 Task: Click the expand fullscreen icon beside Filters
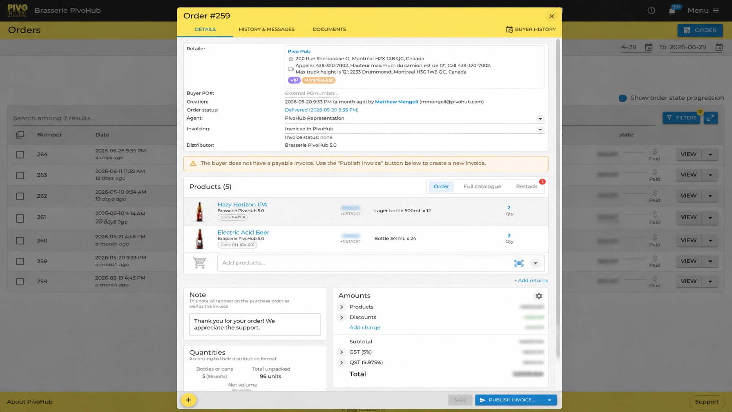(711, 118)
